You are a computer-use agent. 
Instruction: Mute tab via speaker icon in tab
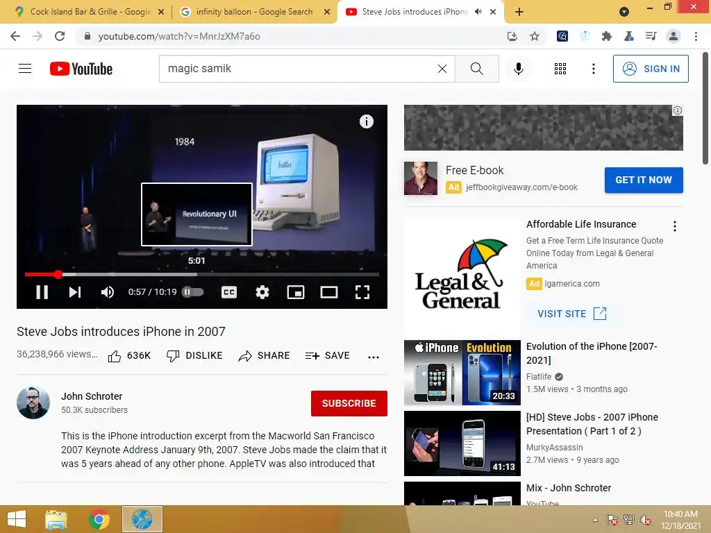pyautogui.click(x=478, y=12)
